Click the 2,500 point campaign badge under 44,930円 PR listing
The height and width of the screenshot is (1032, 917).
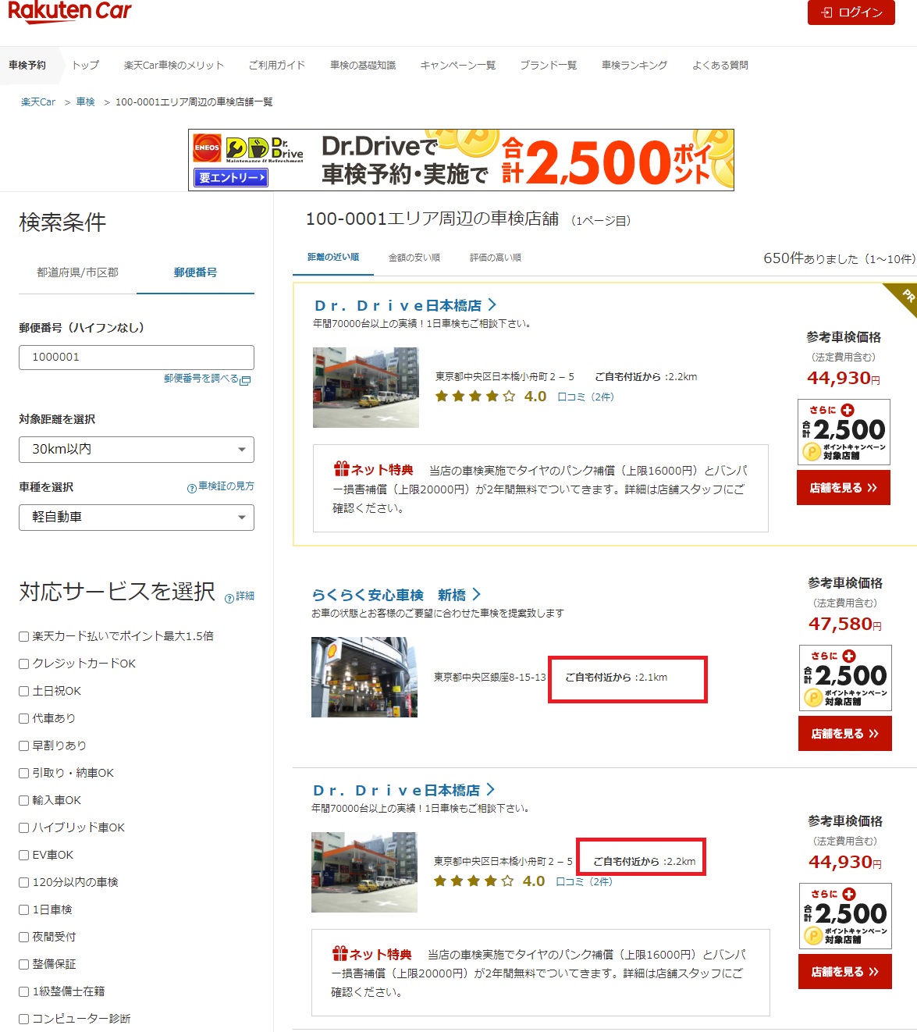[844, 432]
